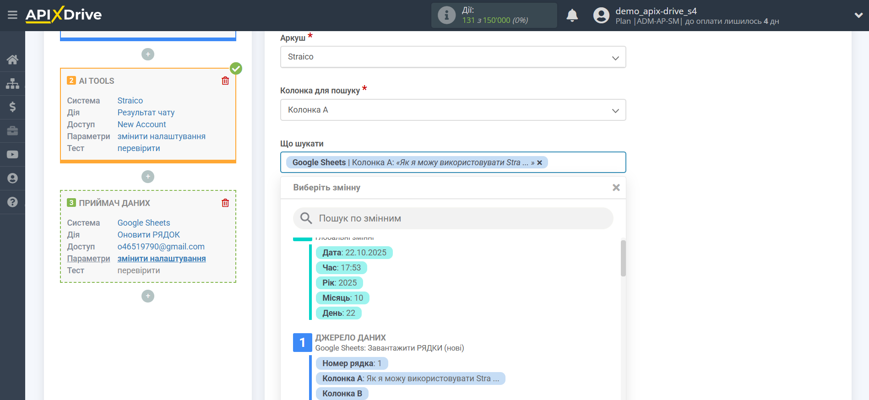The width and height of the screenshot is (869, 400).
Task: Delete the ПРИЙМАЧ ДАНИХ block
Action: tap(225, 203)
